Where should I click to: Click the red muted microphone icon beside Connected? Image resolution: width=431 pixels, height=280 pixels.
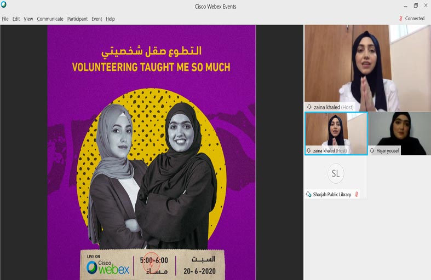pos(400,19)
